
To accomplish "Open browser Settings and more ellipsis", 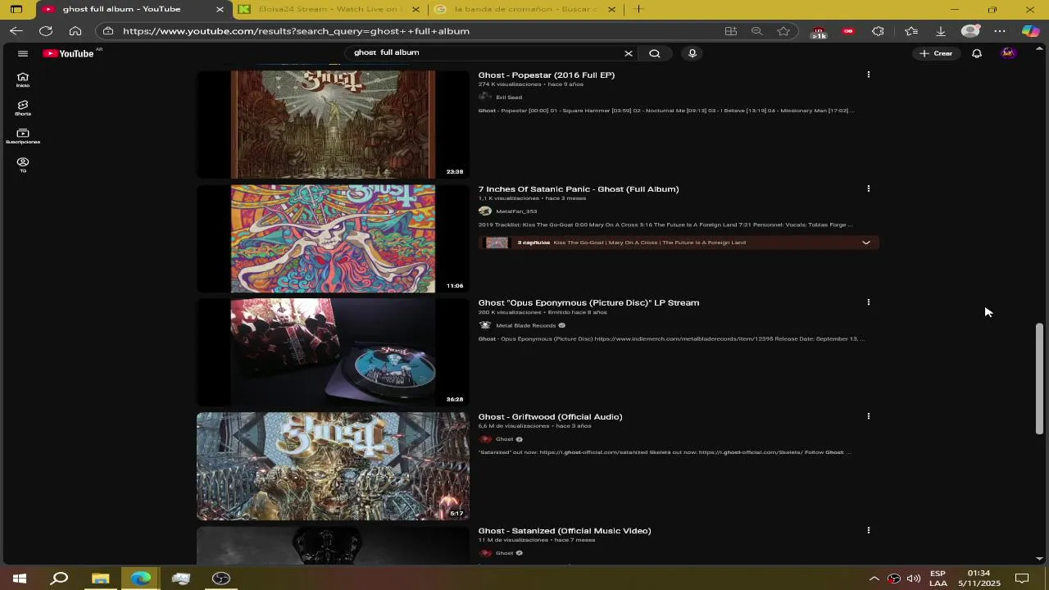I will click(x=1000, y=31).
